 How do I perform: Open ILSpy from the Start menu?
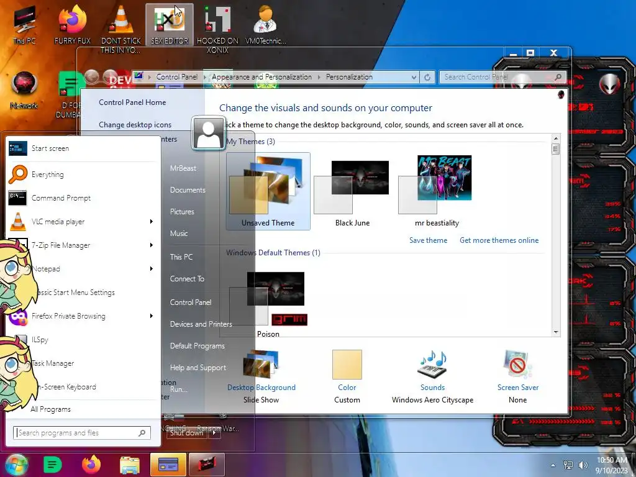(83, 340)
